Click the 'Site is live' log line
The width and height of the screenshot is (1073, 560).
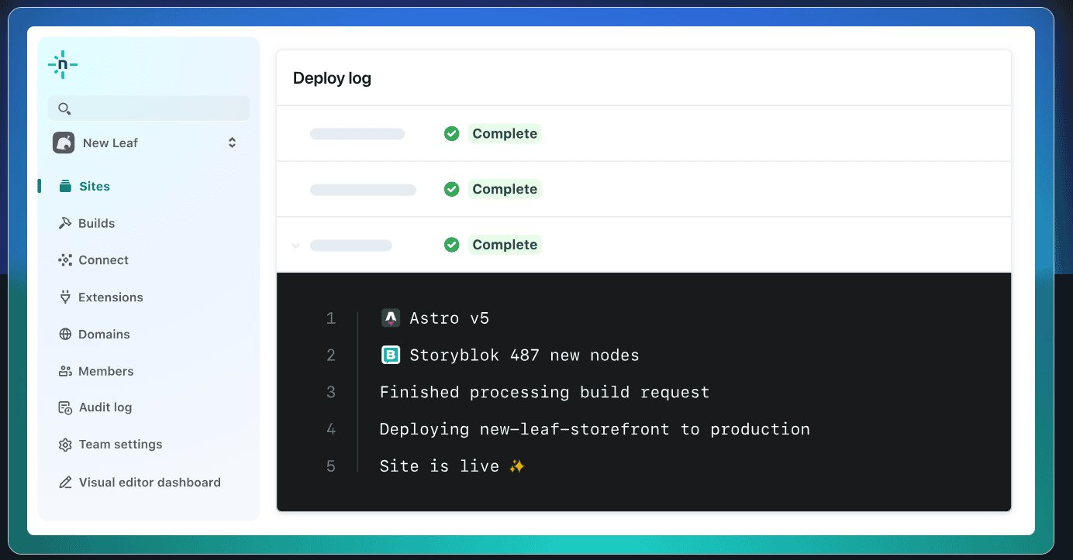click(440, 466)
